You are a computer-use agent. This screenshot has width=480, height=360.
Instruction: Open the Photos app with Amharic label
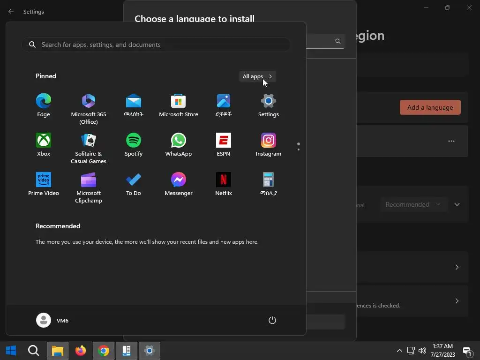pyautogui.click(x=224, y=105)
